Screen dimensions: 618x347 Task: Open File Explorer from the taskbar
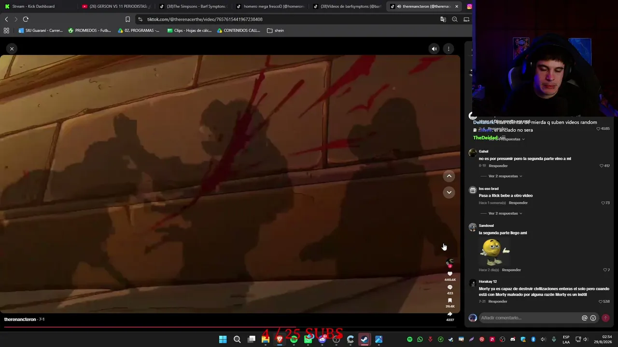[266, 339]
